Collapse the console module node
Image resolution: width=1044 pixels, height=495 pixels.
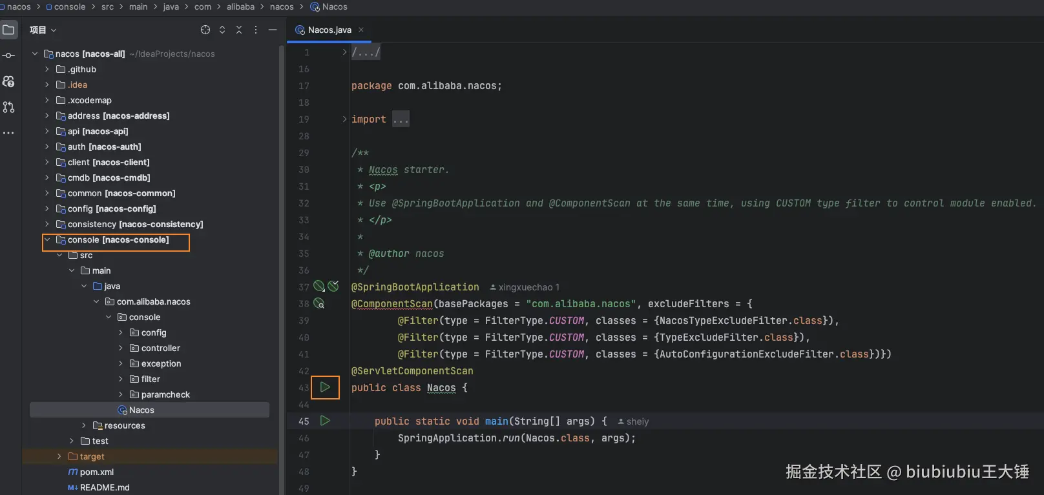click(x=47, y=239)
